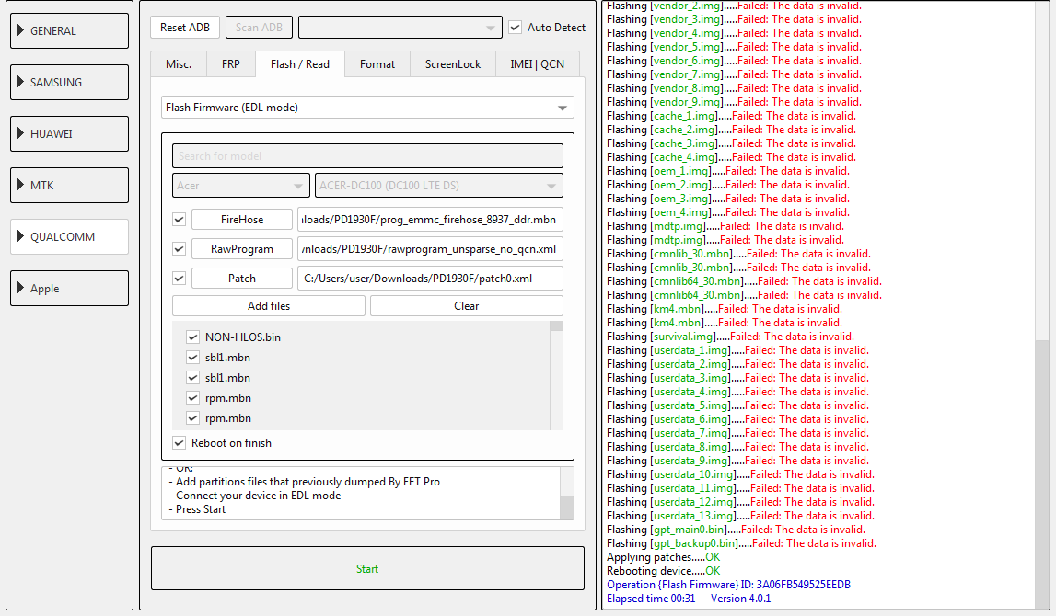Click the Elapsed time 00:31 log line
This screenshot has width=1056, height=616.
(689, 599)
